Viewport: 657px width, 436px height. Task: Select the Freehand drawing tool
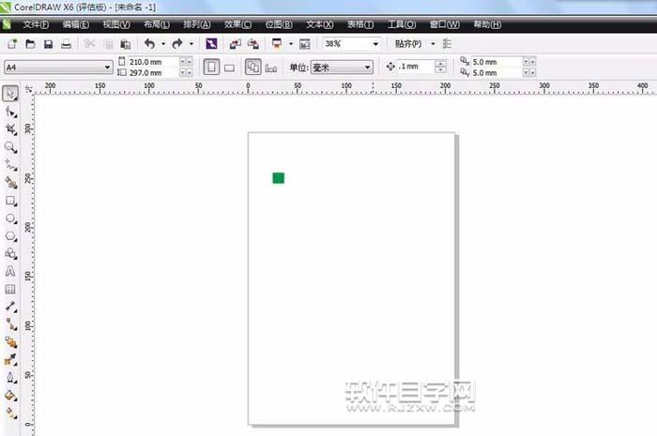(x=11, y=165)
